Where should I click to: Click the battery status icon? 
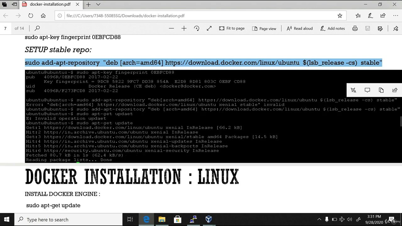334,219
